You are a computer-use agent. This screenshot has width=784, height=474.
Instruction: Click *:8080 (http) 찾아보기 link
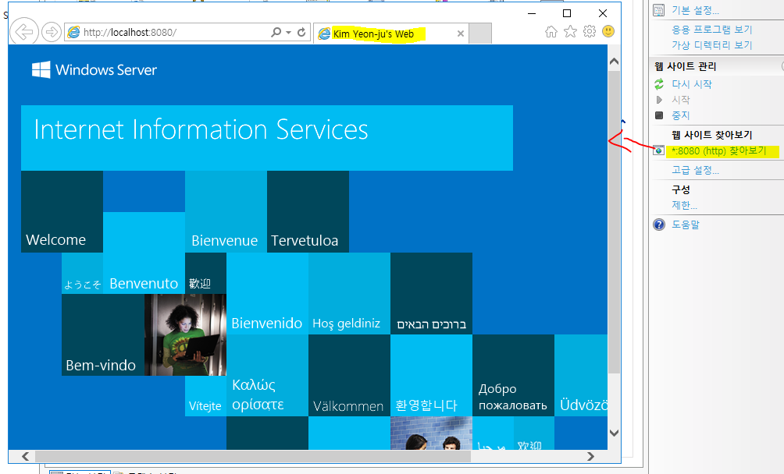tap(718, 150)
